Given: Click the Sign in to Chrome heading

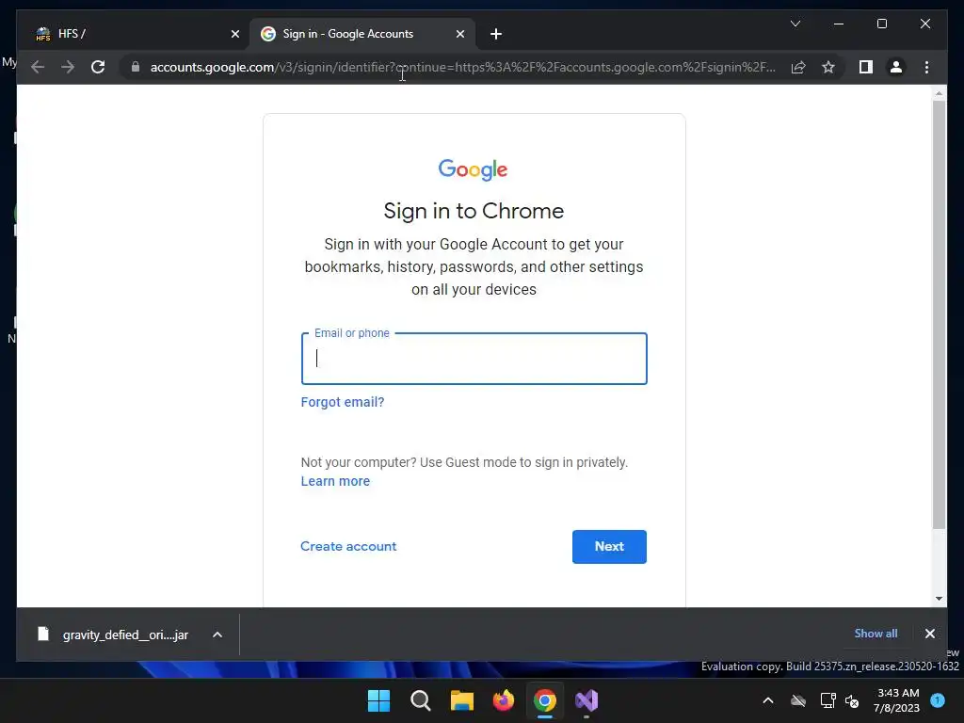Looking at the screenshot, I should click(474, 211).
